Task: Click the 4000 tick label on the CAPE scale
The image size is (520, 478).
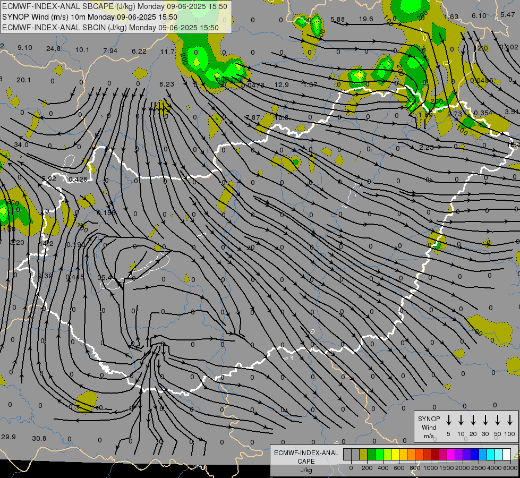Action: tap(495, 468)
